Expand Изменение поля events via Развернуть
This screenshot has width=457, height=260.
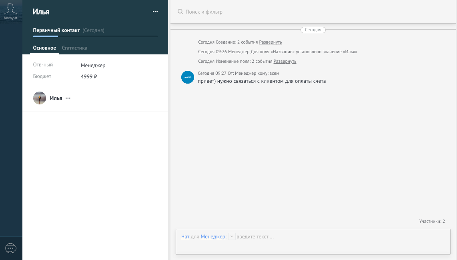coord(285,61)
